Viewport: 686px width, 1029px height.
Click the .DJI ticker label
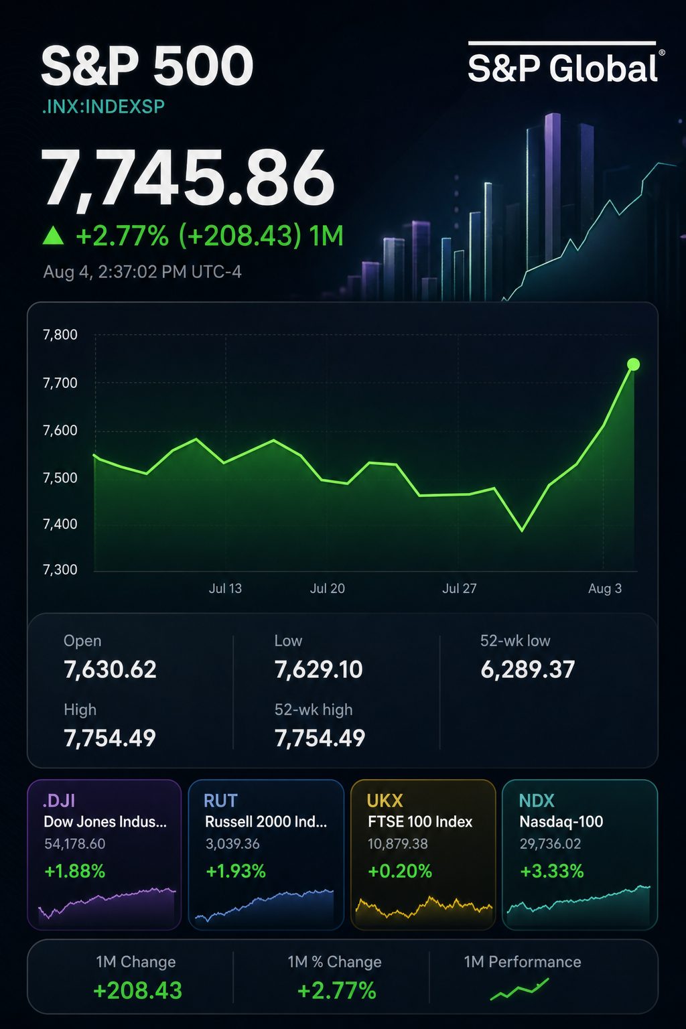tap(59, 801)
